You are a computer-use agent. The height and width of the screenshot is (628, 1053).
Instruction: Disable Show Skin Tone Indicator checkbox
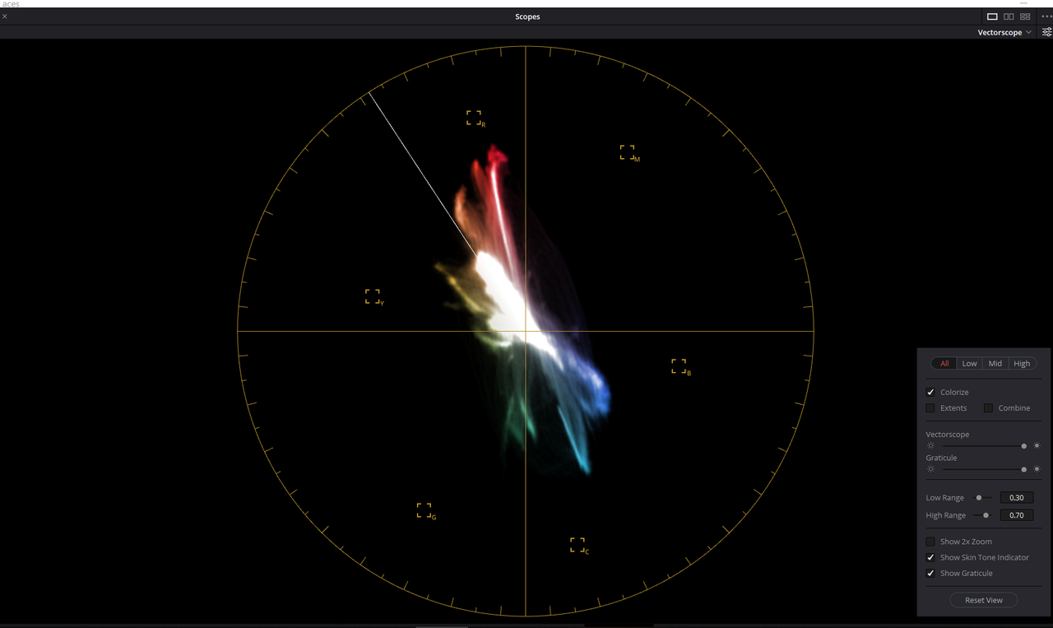coord(930,557)
